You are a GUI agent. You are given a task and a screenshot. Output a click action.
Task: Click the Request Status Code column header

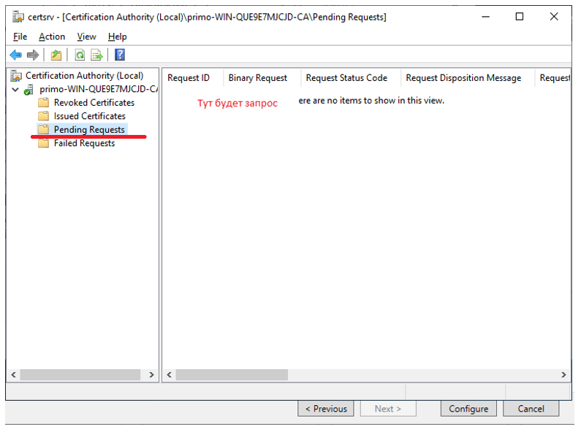pyautogui.click(x=346, y=78)
